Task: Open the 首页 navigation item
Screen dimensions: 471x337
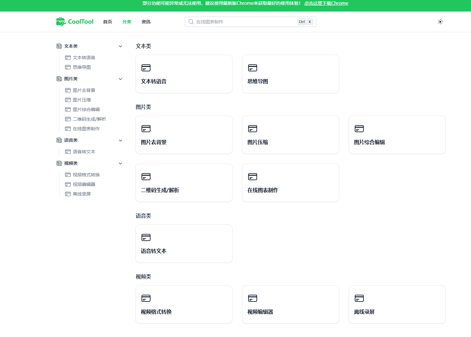Action: click(x=108, y=22)
